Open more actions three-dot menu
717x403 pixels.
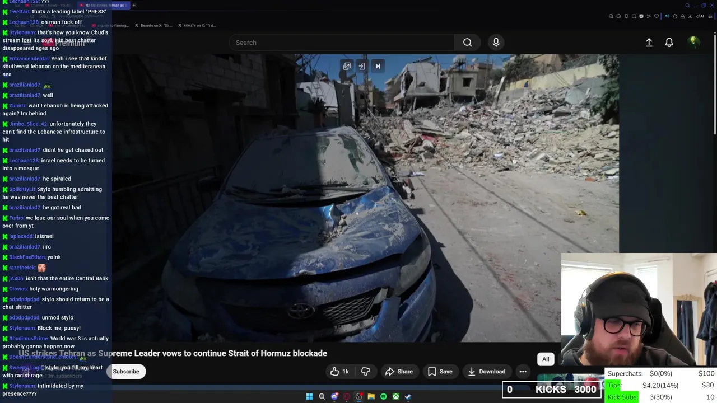[523, 371]
